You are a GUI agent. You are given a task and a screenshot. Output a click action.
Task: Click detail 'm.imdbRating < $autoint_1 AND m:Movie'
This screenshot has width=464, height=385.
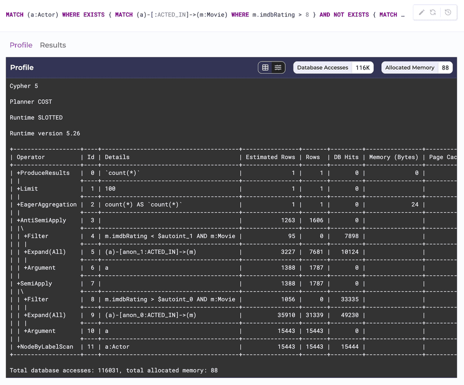[x=170, y=236]
